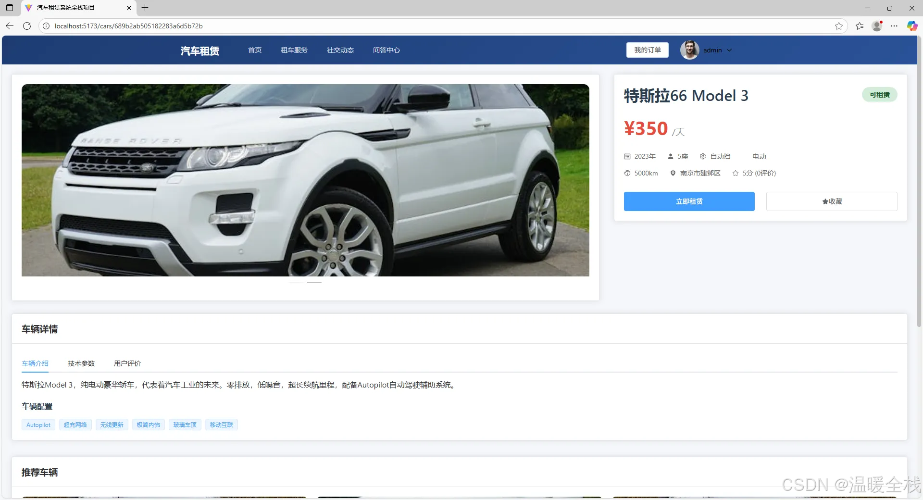Open browser favorites list icon
This screenshot has height=500, width=923.
[x=860, y=26]
